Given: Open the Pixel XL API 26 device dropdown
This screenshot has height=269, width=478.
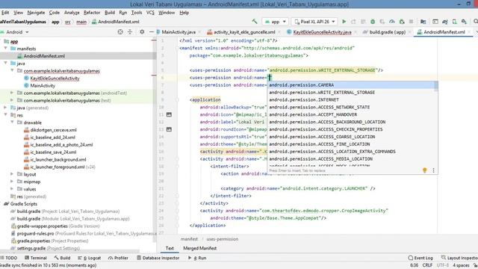Looking at the screenshot, I should tap(314, 22).
